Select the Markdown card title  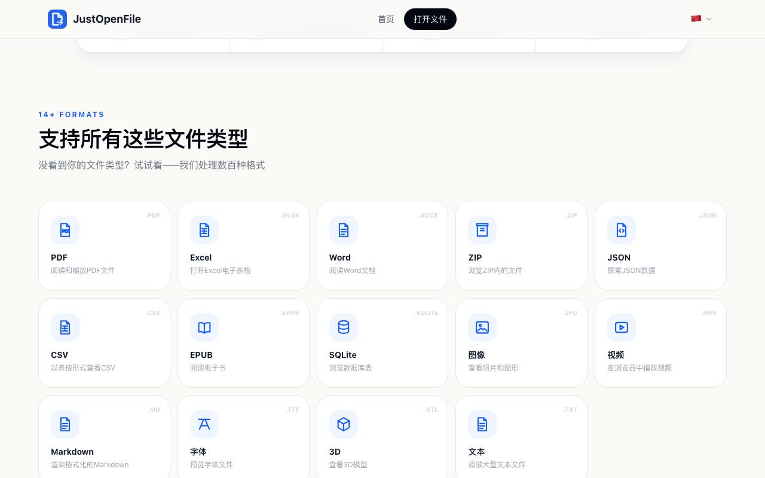(x=72, y=452)
